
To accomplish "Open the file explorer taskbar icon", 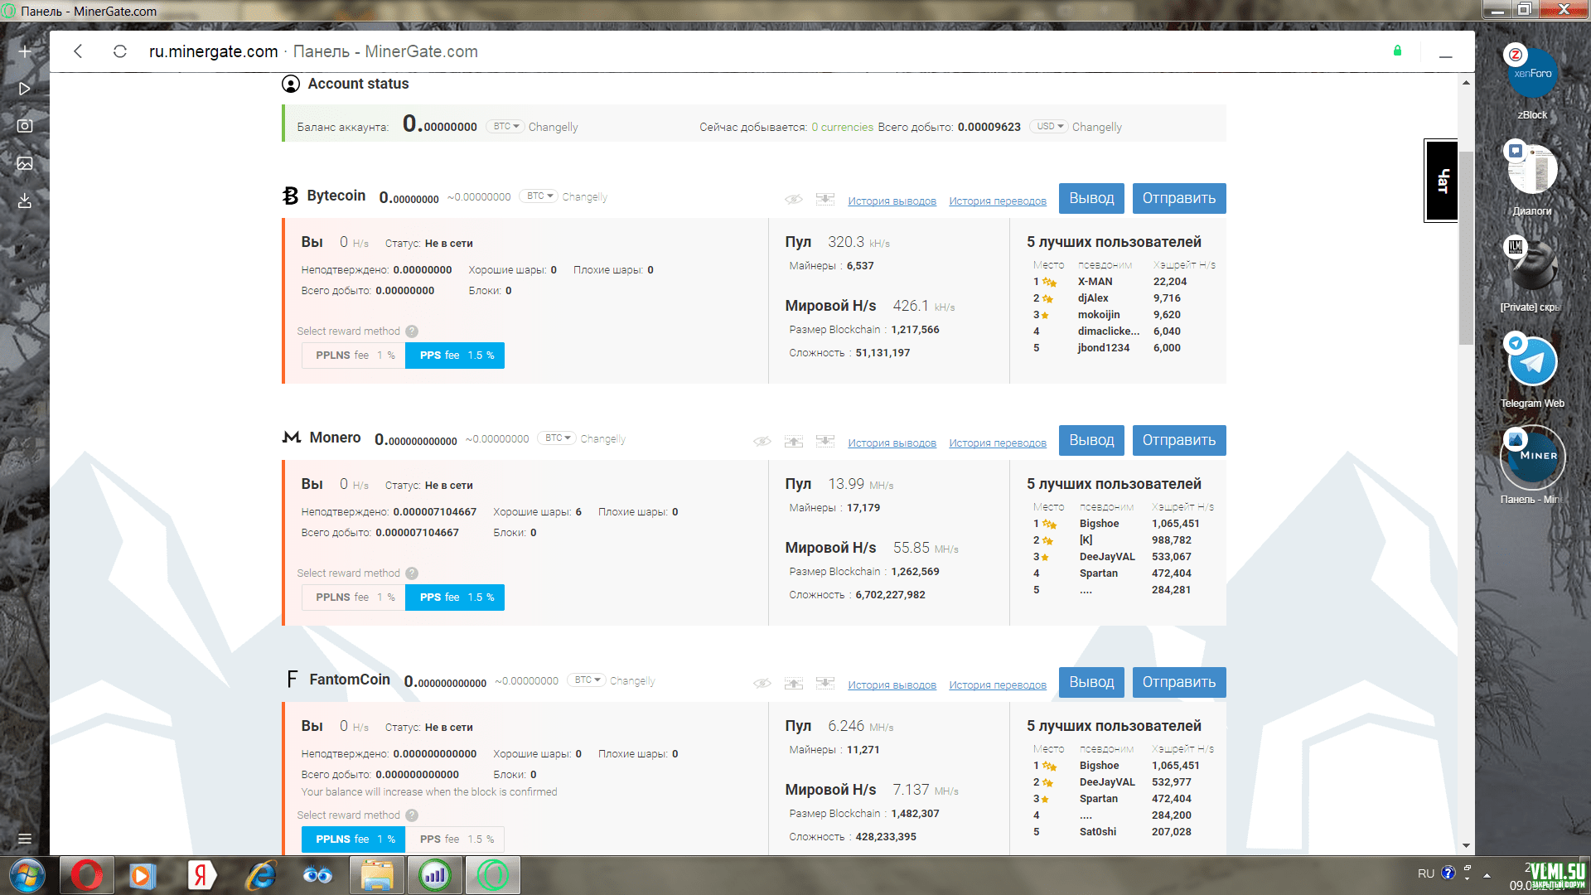I will click(x=376, y=875).
